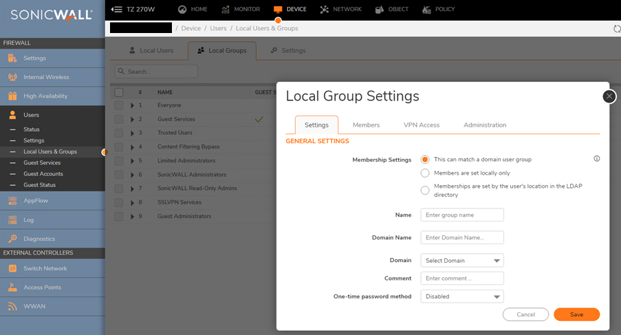Select 'Members are set locally only' option
Viewport: 621px width, 335px height.
click(425, 173)
